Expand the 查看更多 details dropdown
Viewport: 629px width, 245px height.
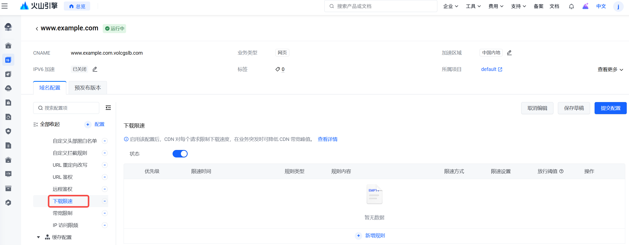click(x=610, y=69)
